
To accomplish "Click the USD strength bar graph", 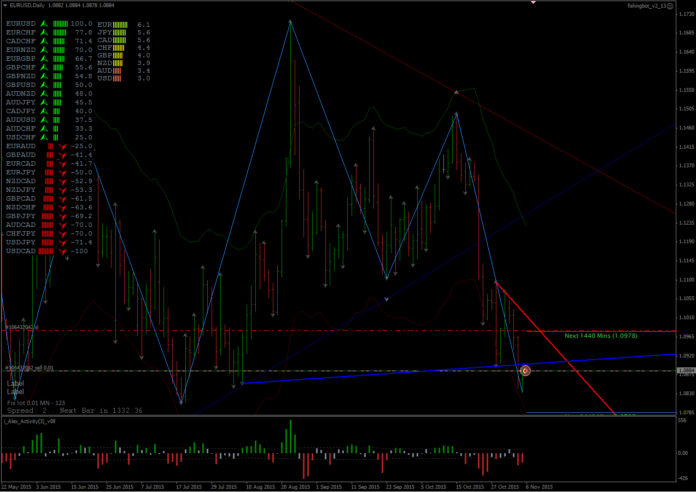I will [x=117, y=79].
